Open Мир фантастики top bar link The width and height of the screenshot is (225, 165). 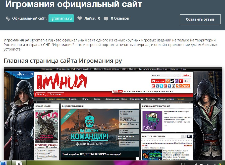click(x=111, y=69)
